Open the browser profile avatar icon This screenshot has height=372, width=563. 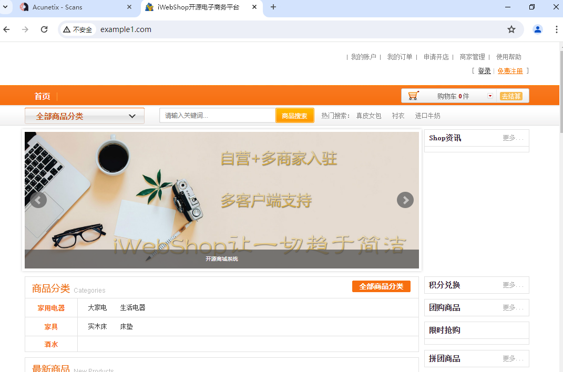pyautogui.click(x=538, y=29)
